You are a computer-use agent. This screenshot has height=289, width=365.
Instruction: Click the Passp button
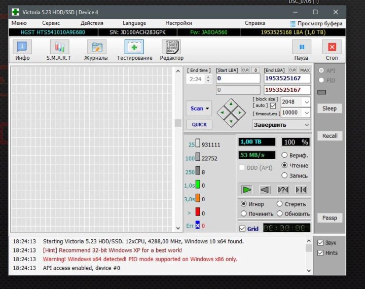(x=329, y=218)
